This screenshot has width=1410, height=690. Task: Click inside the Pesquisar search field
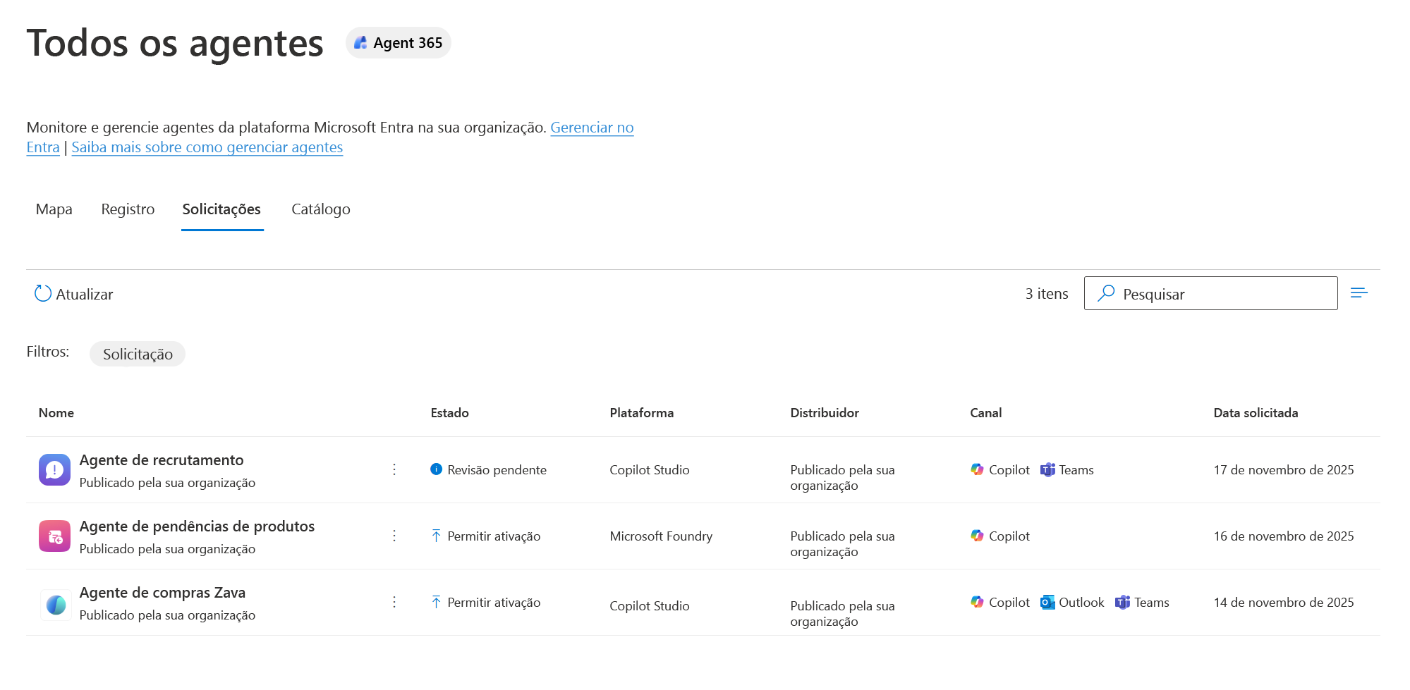[1210, 293]
